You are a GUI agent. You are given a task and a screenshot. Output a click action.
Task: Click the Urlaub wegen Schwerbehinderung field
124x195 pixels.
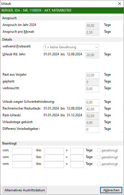coord(92,102)
